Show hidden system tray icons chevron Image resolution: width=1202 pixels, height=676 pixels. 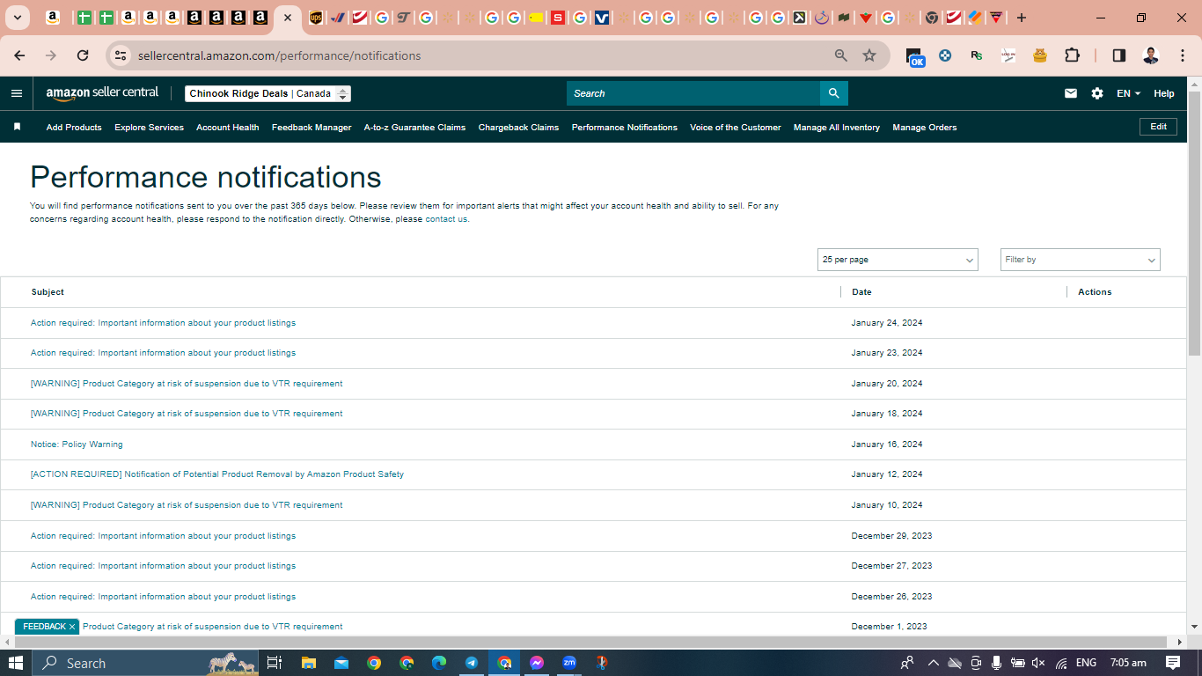pyautogui.click(x=934, y=663)
